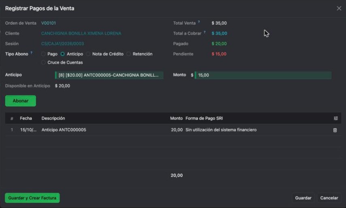Click the Guardar button
Image resolution: width=346 pixels, height=208 pixels.
click(x=303, y=198)
